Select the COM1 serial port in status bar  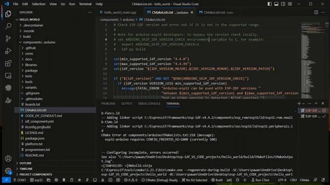[x=20, y=180]
